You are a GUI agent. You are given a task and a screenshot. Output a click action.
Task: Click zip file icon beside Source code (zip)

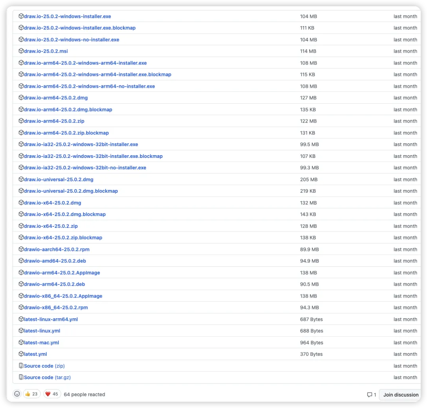click(x=21, y=366)
